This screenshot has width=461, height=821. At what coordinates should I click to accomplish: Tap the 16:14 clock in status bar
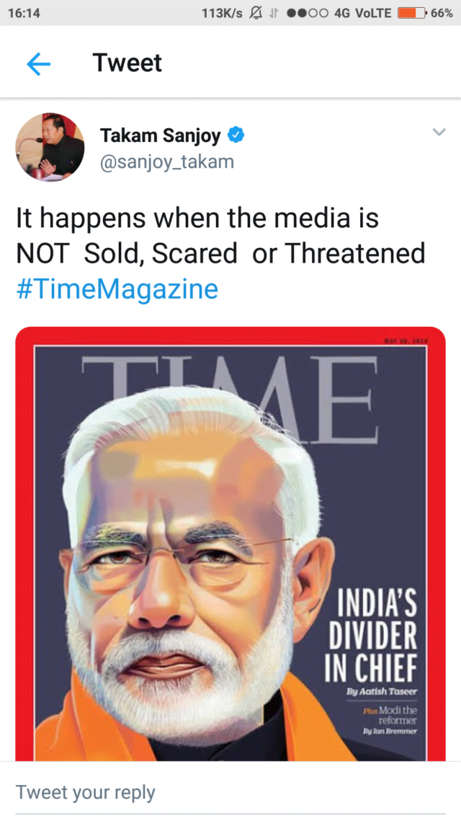coord(22,13)
